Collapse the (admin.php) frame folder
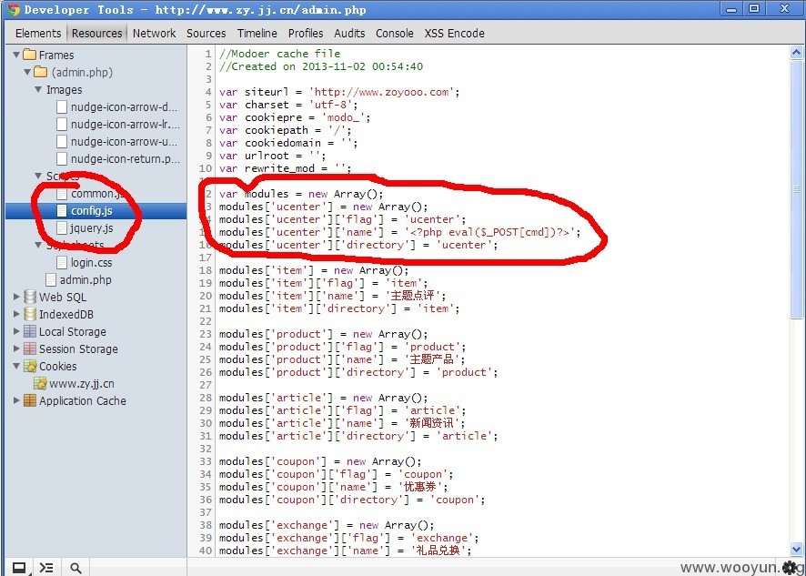The image size is (806, 576). tap(27, 72)
